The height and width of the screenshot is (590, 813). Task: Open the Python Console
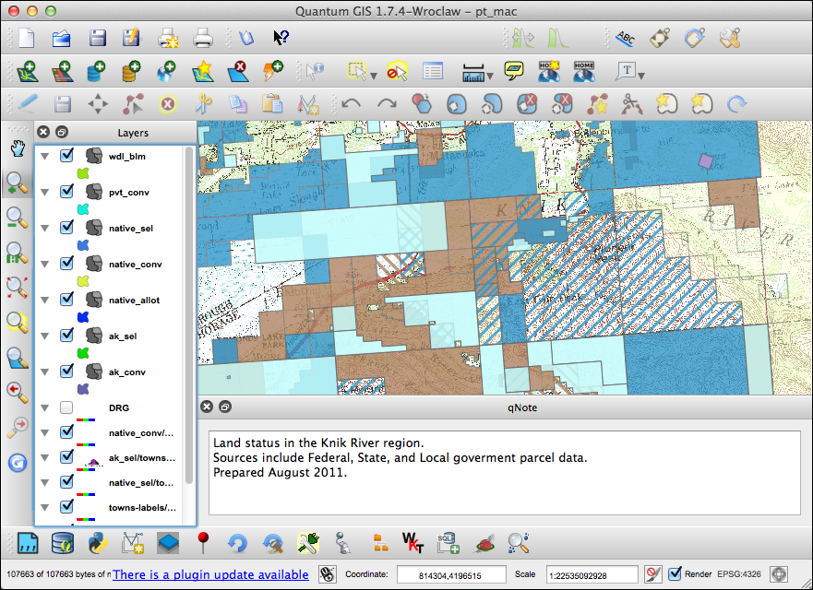coord(98,543)
